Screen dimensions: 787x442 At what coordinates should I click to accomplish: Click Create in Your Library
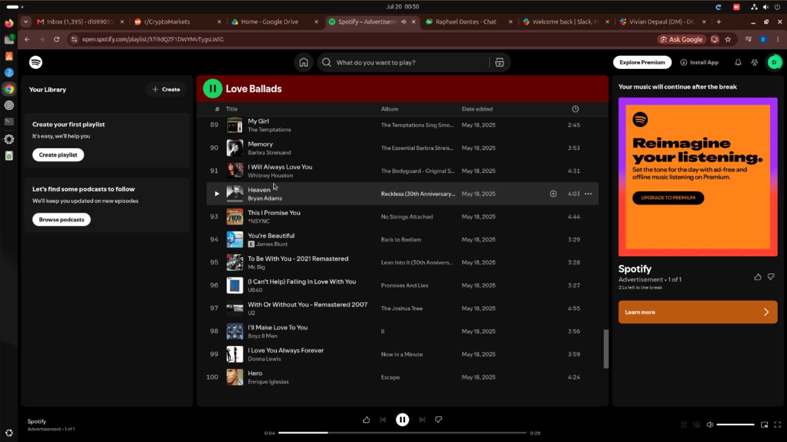click(x=166, y=90)
